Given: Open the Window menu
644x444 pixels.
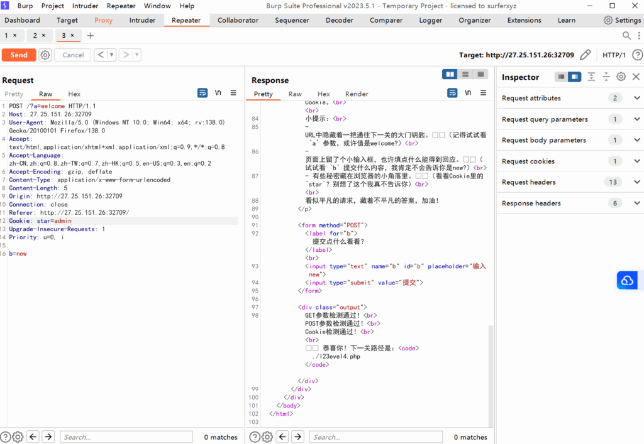Looking at the screenshot, I should coord(157,6).
